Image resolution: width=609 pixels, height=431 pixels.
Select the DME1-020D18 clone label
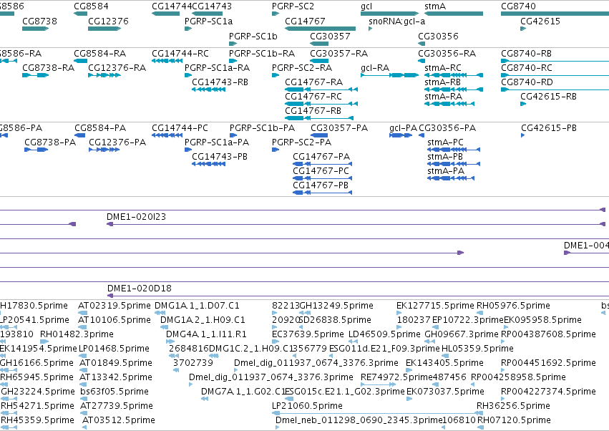(x=140, y=289)
